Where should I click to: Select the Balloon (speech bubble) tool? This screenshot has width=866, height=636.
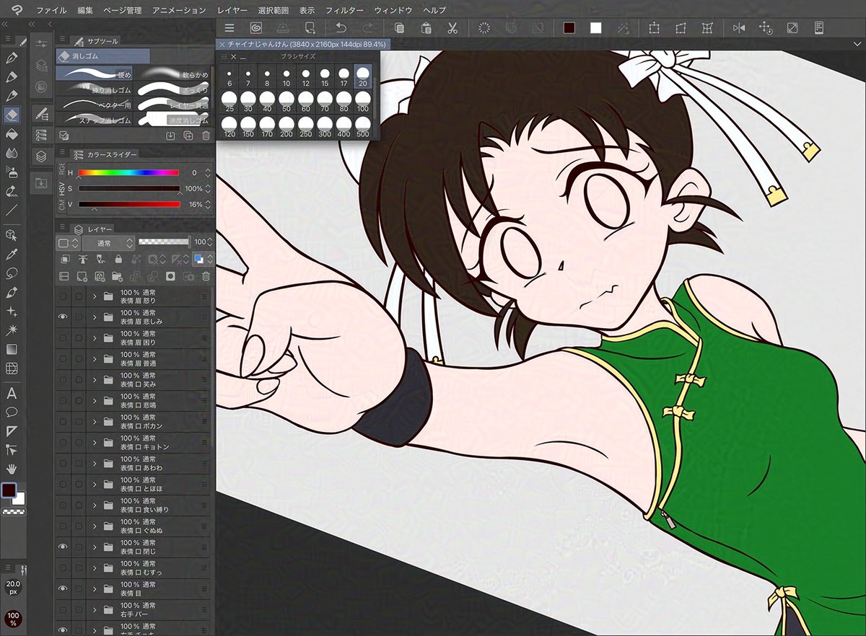pos(12,412)
